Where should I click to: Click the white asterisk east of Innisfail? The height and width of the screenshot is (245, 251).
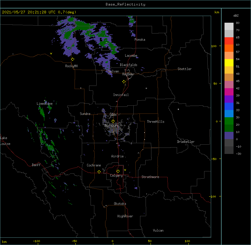[146, 88]
